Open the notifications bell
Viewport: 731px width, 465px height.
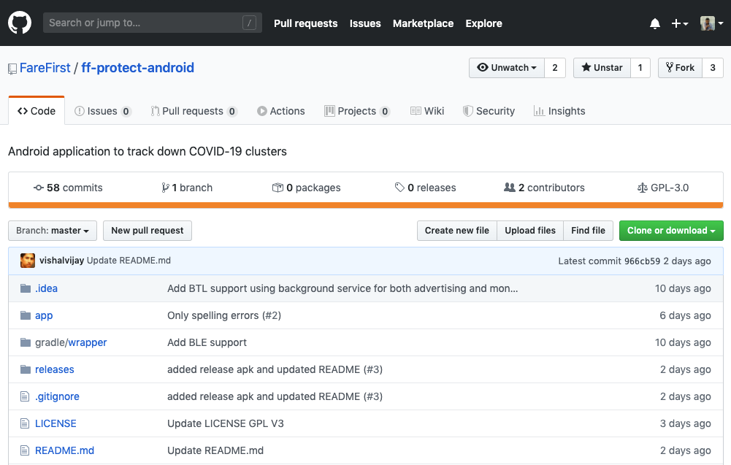point(654,23)
